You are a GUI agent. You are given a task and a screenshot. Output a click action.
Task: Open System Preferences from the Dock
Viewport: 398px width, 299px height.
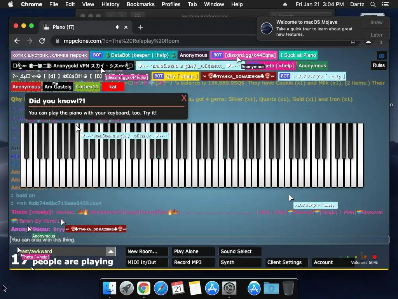[229, 288]
